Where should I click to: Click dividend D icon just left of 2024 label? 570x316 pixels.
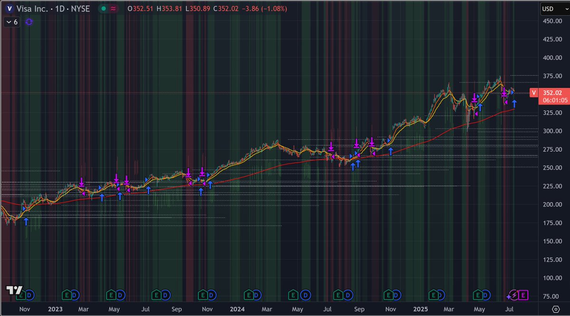211,296
